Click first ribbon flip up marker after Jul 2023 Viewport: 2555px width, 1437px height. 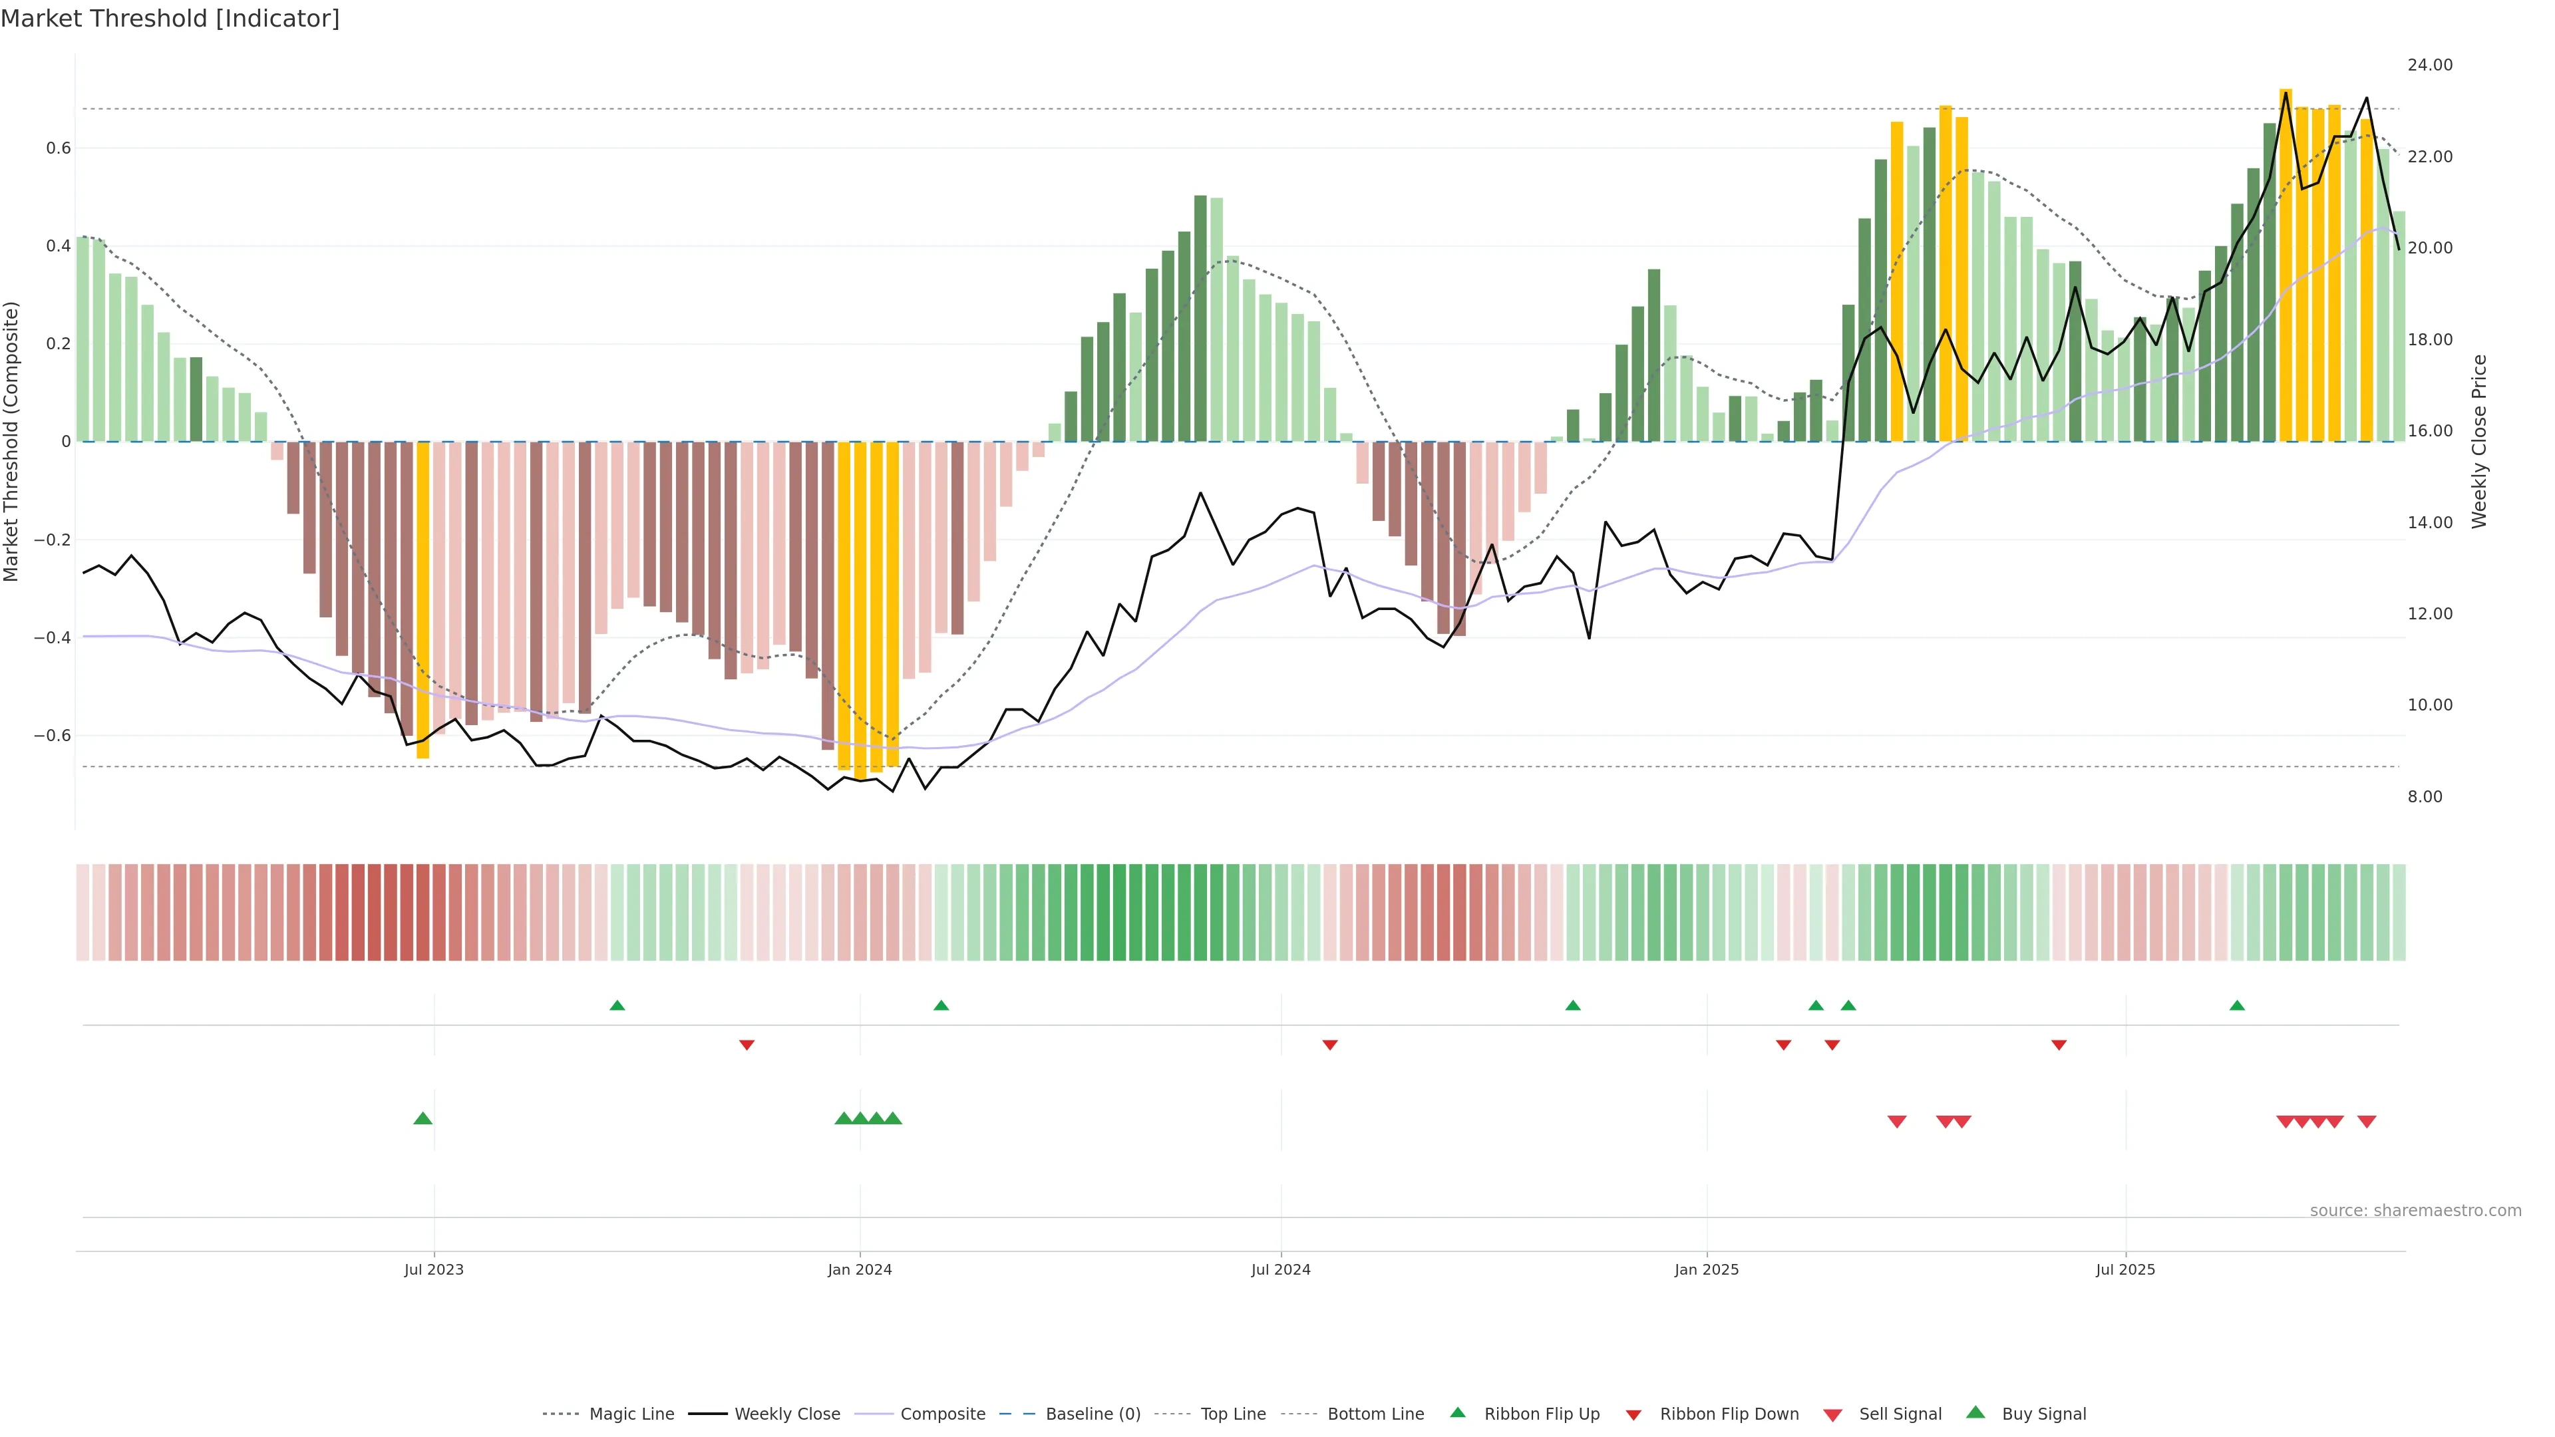click(617, 1006)
